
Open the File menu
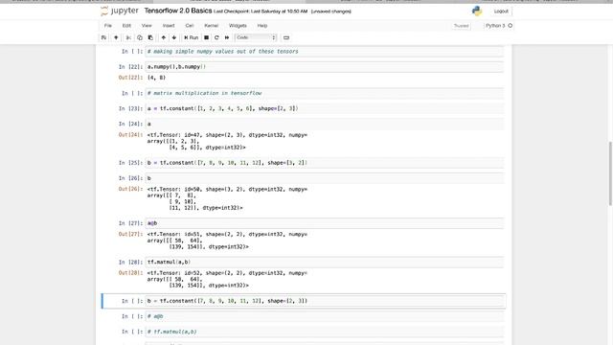108,26
